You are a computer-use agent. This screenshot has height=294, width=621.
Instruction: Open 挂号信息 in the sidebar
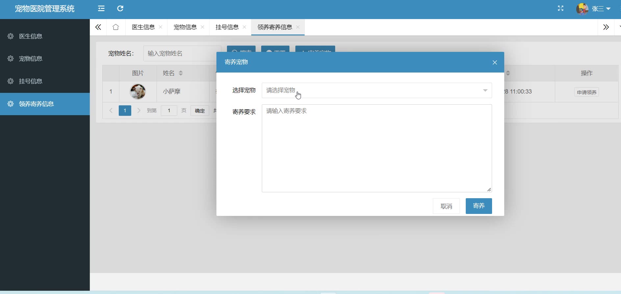31,81
